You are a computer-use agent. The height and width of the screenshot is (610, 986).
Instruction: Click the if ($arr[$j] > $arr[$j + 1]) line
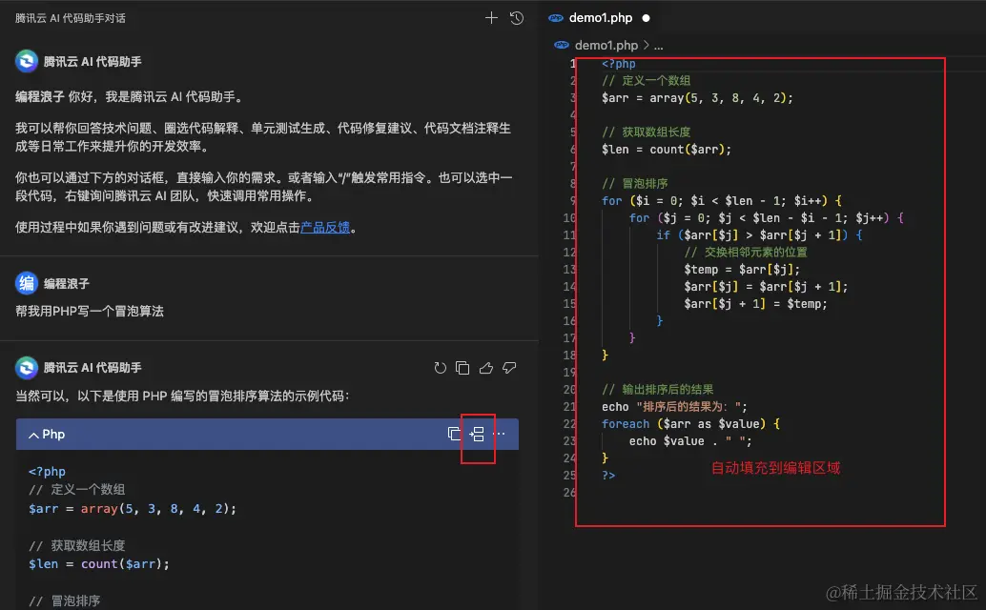760,235
